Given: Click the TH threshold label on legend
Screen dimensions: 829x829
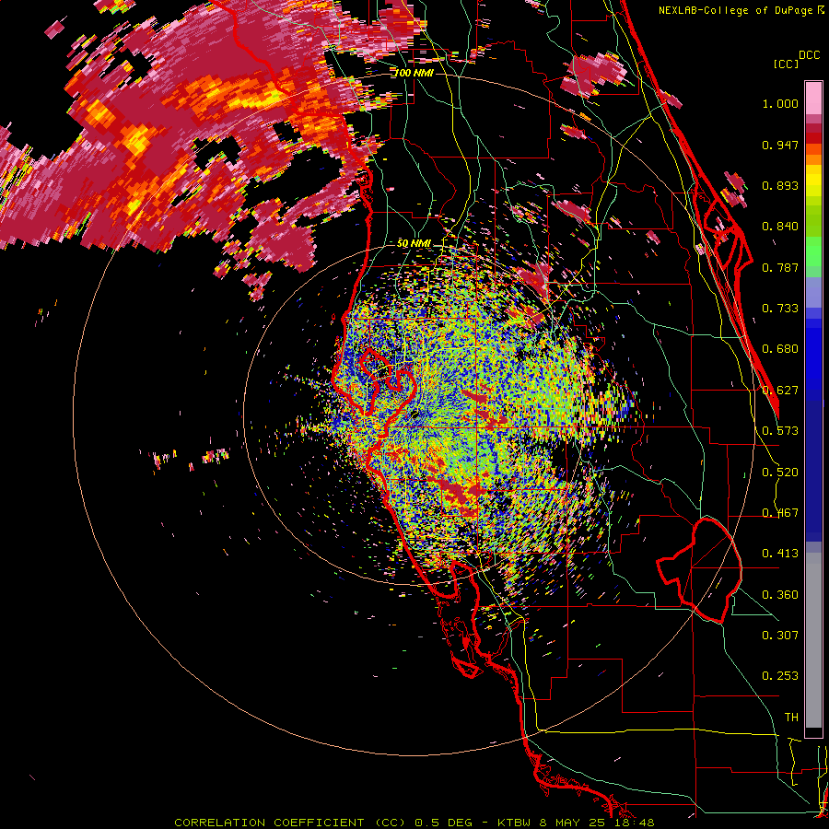Looking at the screenshot, I should (791, 718).
